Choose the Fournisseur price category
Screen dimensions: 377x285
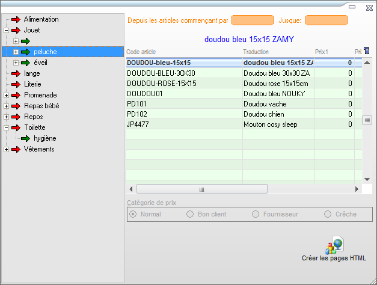pyautogui.click(x=256, y=214)
